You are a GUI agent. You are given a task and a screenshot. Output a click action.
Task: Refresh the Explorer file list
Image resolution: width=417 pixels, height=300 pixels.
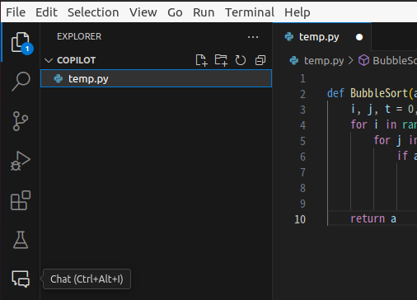coord(241,60)
